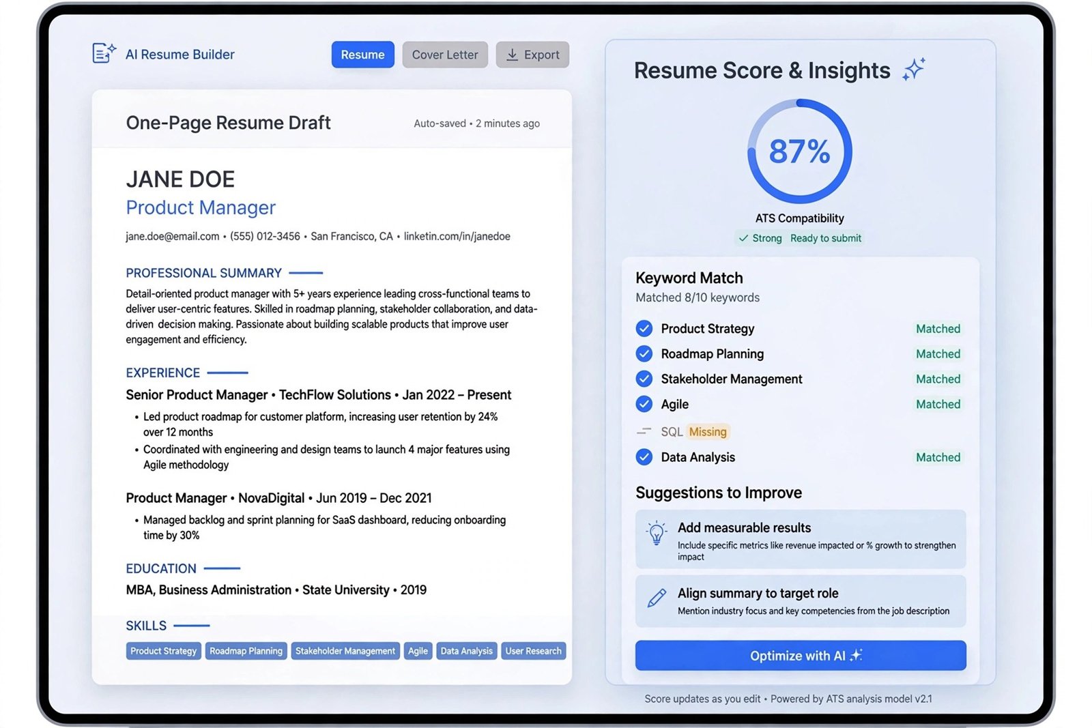
Task: Select the Product Strategy skill tag
Action: 164,651
